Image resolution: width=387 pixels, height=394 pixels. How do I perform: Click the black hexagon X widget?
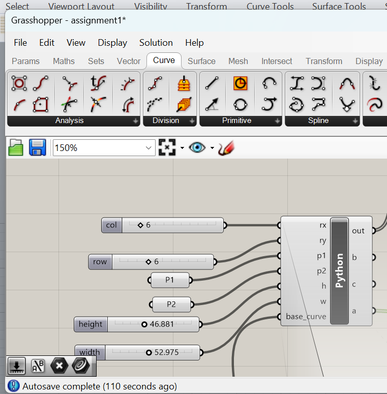(59, 366)
